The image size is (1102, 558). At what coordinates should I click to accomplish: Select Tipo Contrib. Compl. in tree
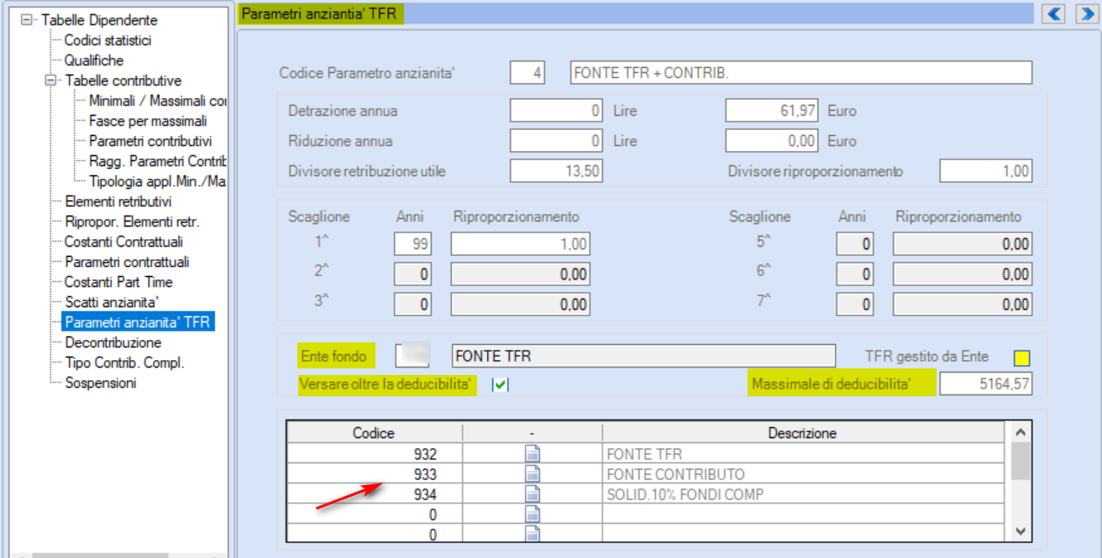tap(124, 362)
